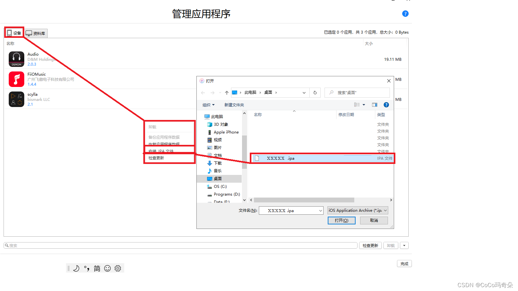The height and width of the screenshot is (291, 518).
Task: Focus the 搜索"桌面" search field
Action: point(357,92)
